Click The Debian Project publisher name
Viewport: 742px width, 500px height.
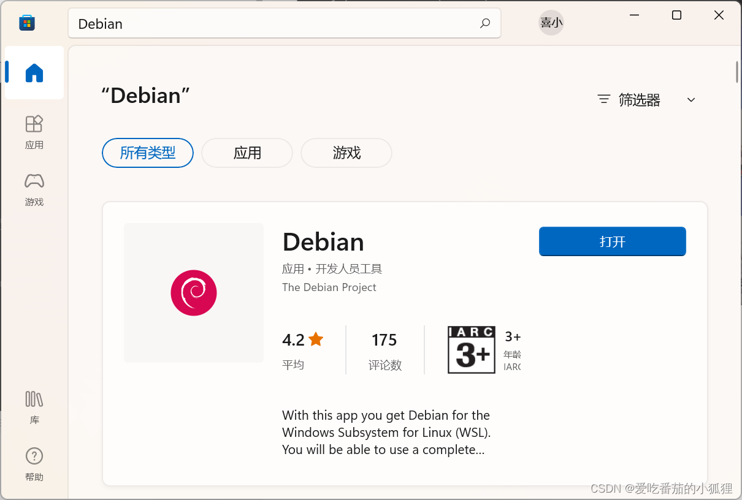pyautogui.click(x=329, y=287)
